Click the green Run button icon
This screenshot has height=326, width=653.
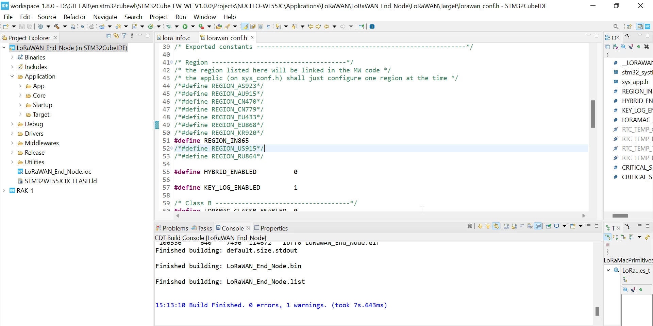(185, 27)
